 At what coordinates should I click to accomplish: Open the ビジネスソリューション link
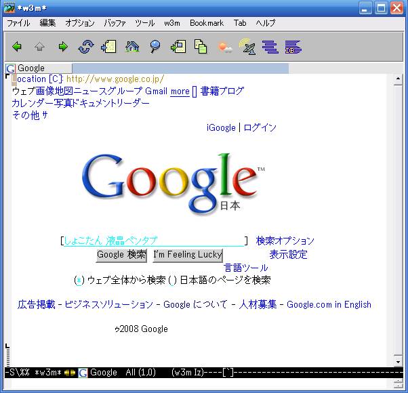(x=108, y=304)
